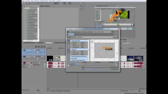Screen dimensions: 168x94
Task: Toggle Loop Playback in transport bar
Action: pyautogui.click(x=50, y=91)
